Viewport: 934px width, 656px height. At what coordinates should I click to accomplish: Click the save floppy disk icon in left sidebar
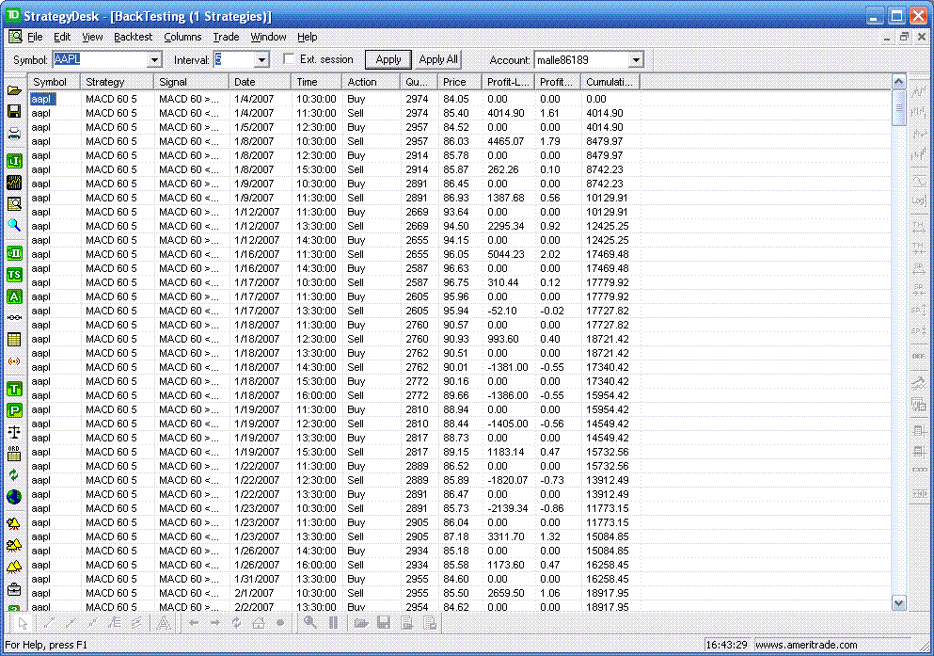[14, 112]
